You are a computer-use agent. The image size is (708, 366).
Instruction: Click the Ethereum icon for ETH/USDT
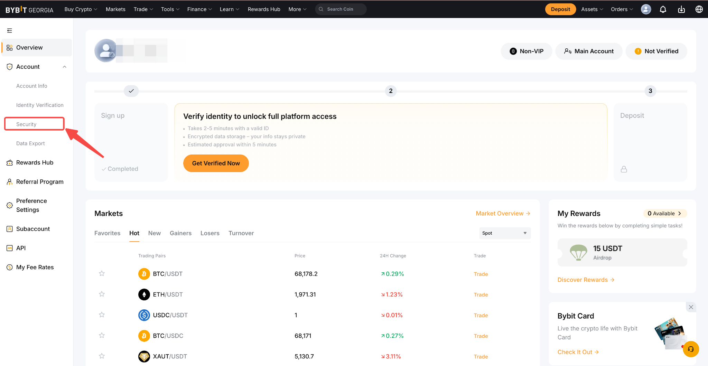[x=144, y=294]
